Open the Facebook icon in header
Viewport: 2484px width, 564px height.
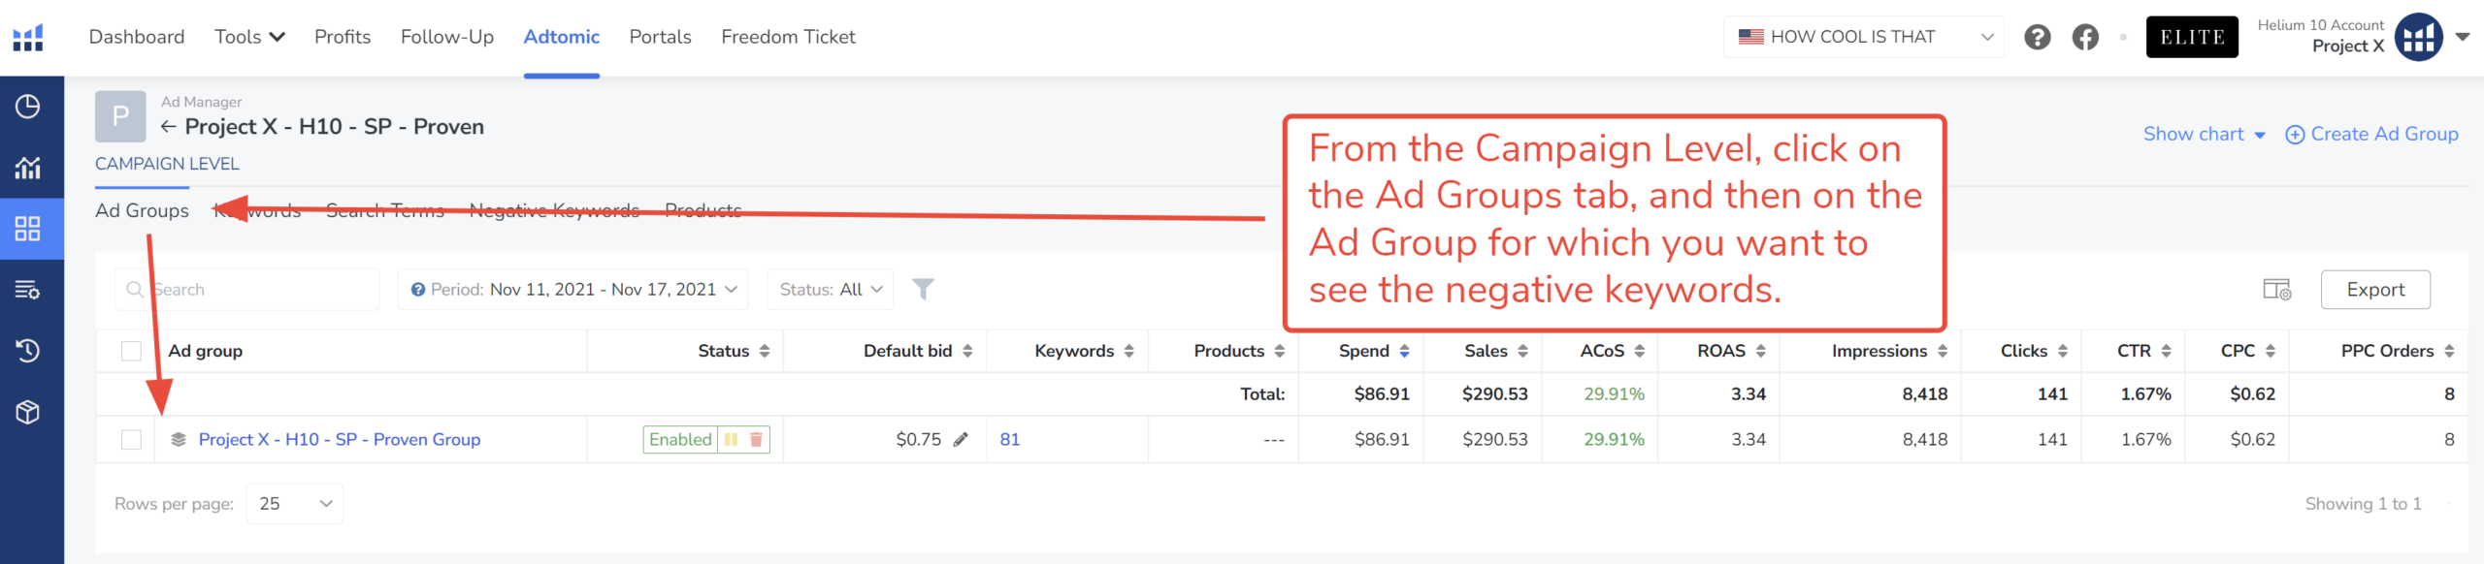[x=2085, y=37]
